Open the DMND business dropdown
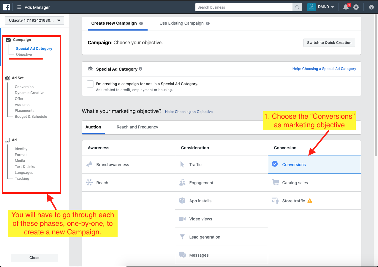 point(326,7)
